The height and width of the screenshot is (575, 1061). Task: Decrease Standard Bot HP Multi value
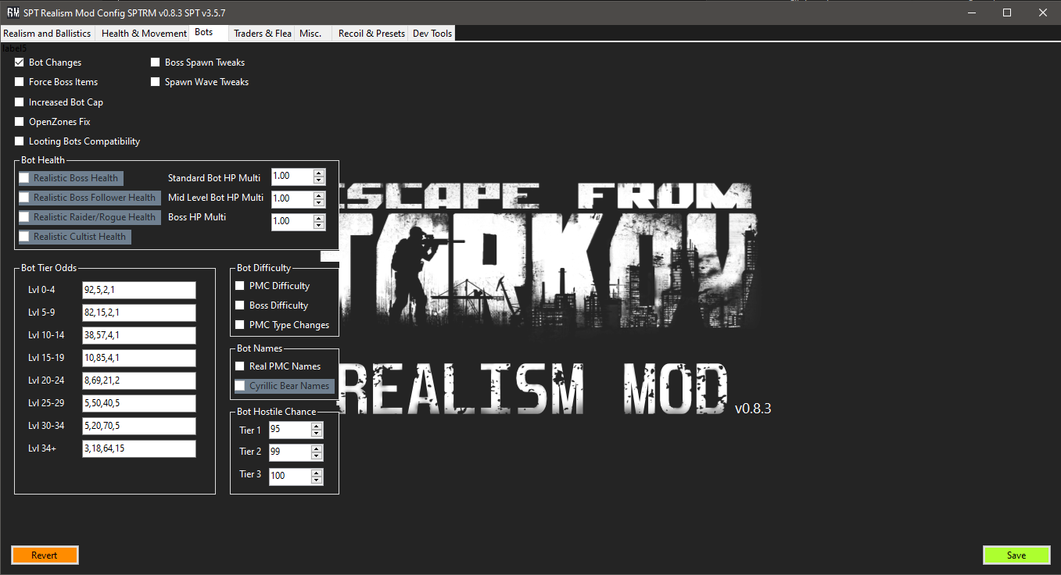pyautogui.click(x=318, y=180)
